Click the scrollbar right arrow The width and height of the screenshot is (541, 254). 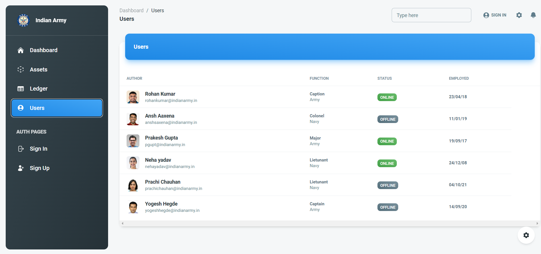point(537,223)
